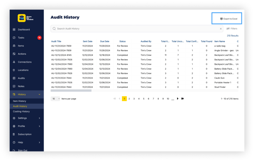Select the Items toolbox icon

pos(14,45)
